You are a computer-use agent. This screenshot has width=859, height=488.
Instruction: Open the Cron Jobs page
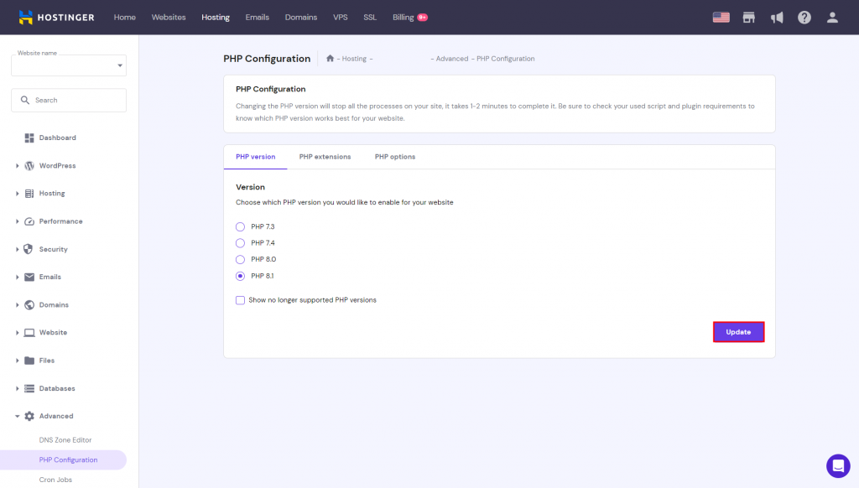click(55, 479)
